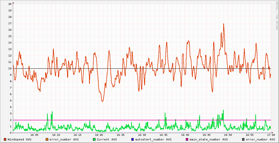Image resolution: width=279 pixels, height=143 pixels.
Task: Click the red arrow atop the Y axis
Action: pos(13,2)
